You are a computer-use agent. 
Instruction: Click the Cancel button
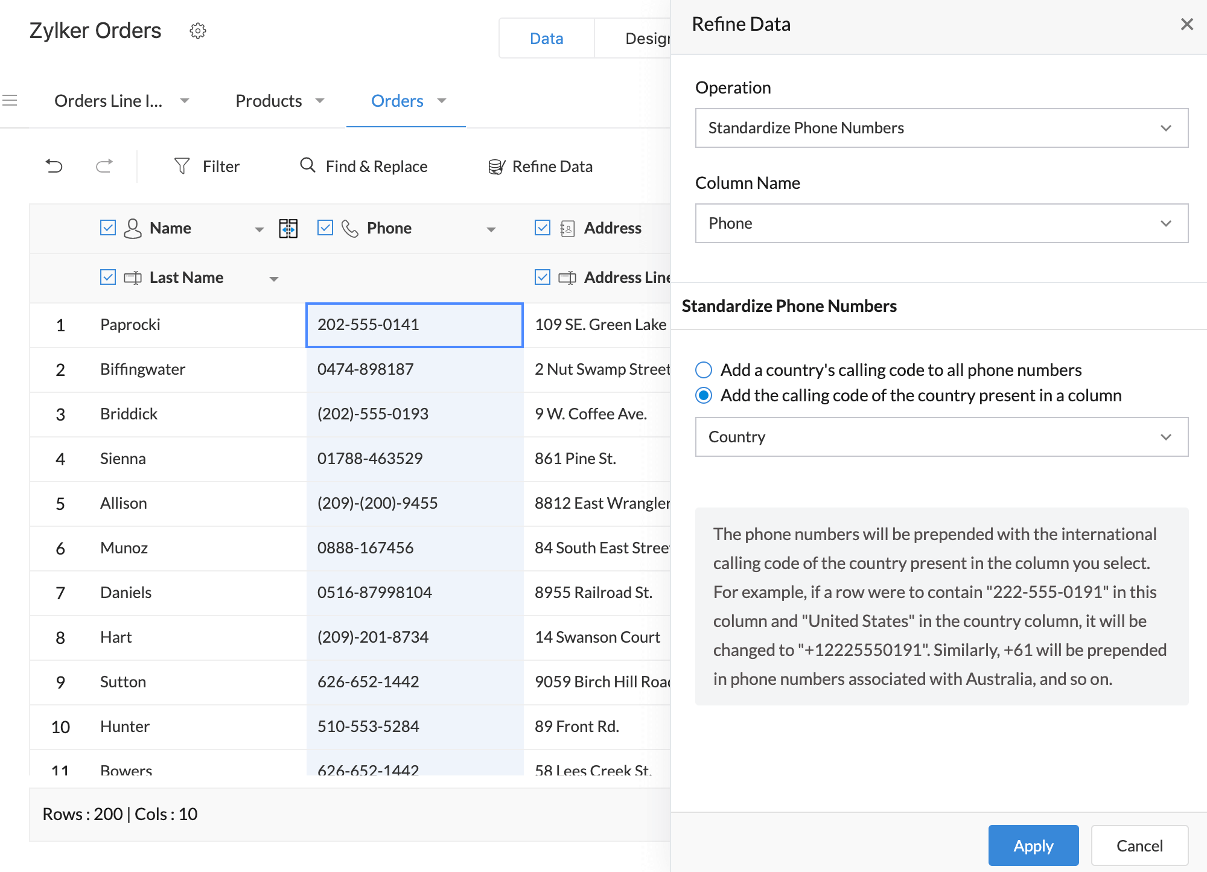coord(1139,845)
